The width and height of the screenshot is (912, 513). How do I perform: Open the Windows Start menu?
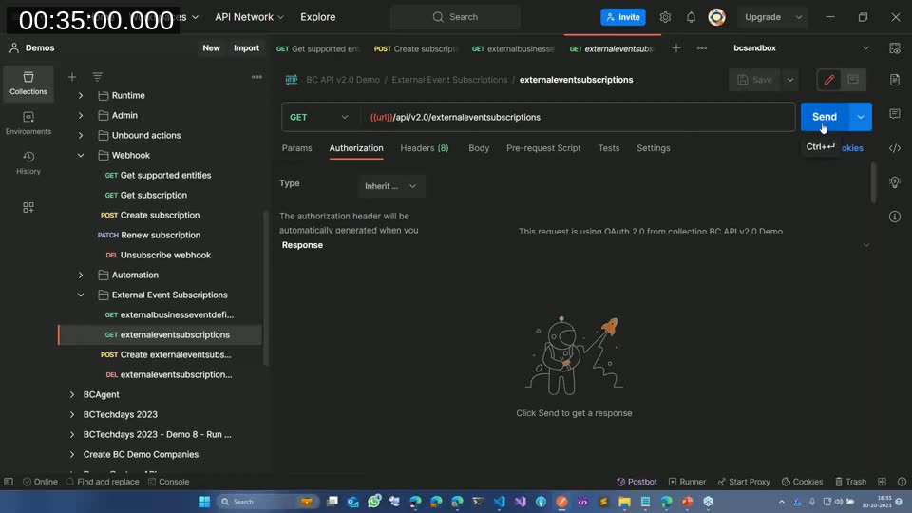click(x=204, y=502)
